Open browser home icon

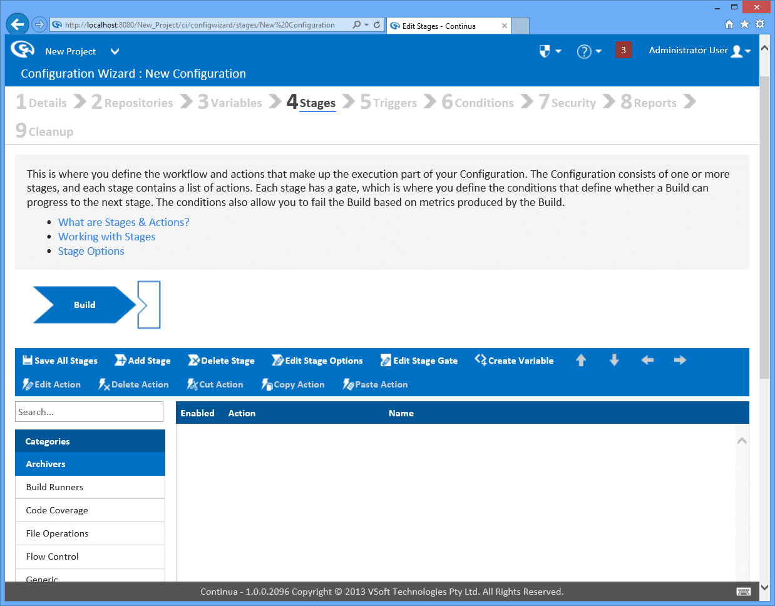[x=729, y=24]
